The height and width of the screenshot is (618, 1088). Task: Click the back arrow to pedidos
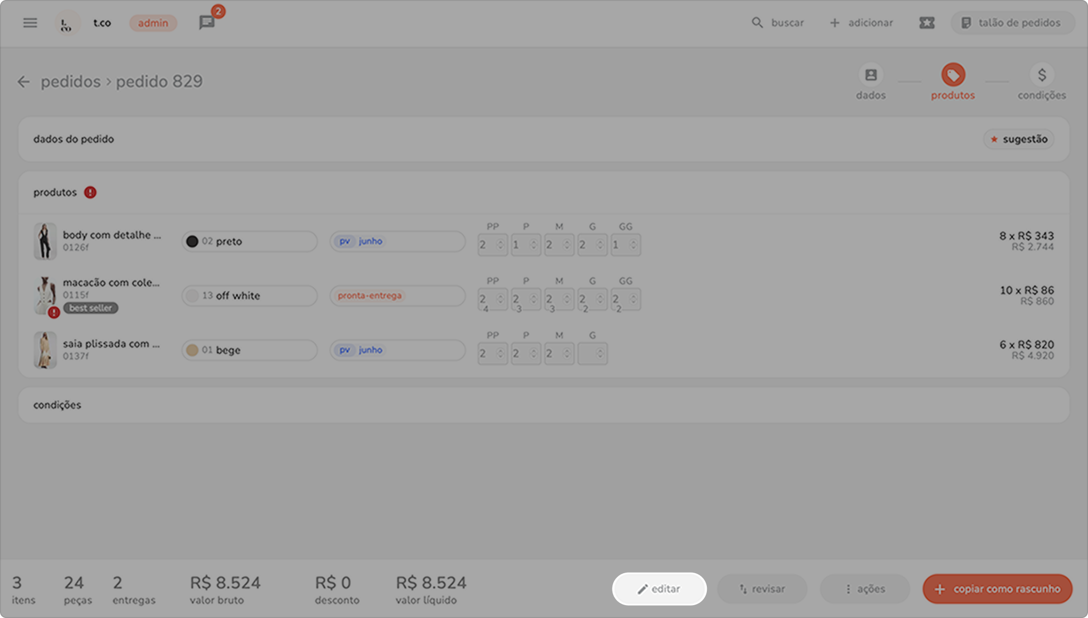[x=23, y=82]
